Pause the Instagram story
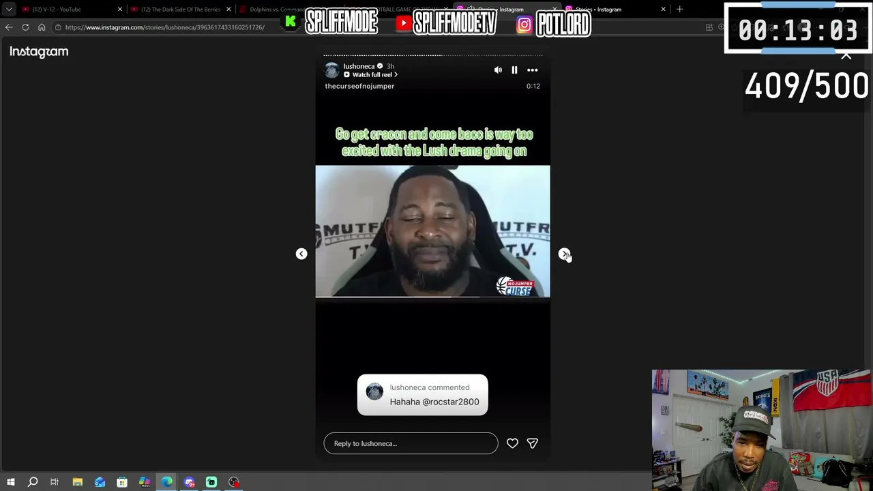Screen dimensions: 873x491 (x=514, y=70)
